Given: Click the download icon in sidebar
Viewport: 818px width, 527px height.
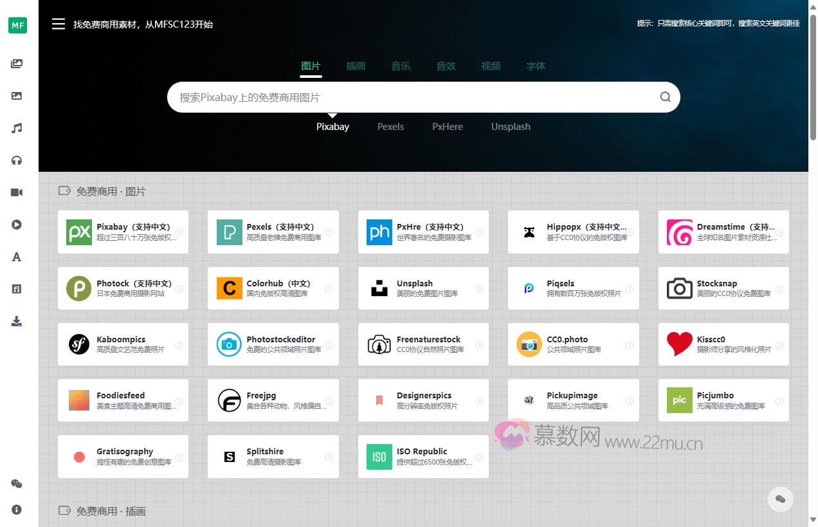Looking at the screenshot, I should [x=17, y=321].
